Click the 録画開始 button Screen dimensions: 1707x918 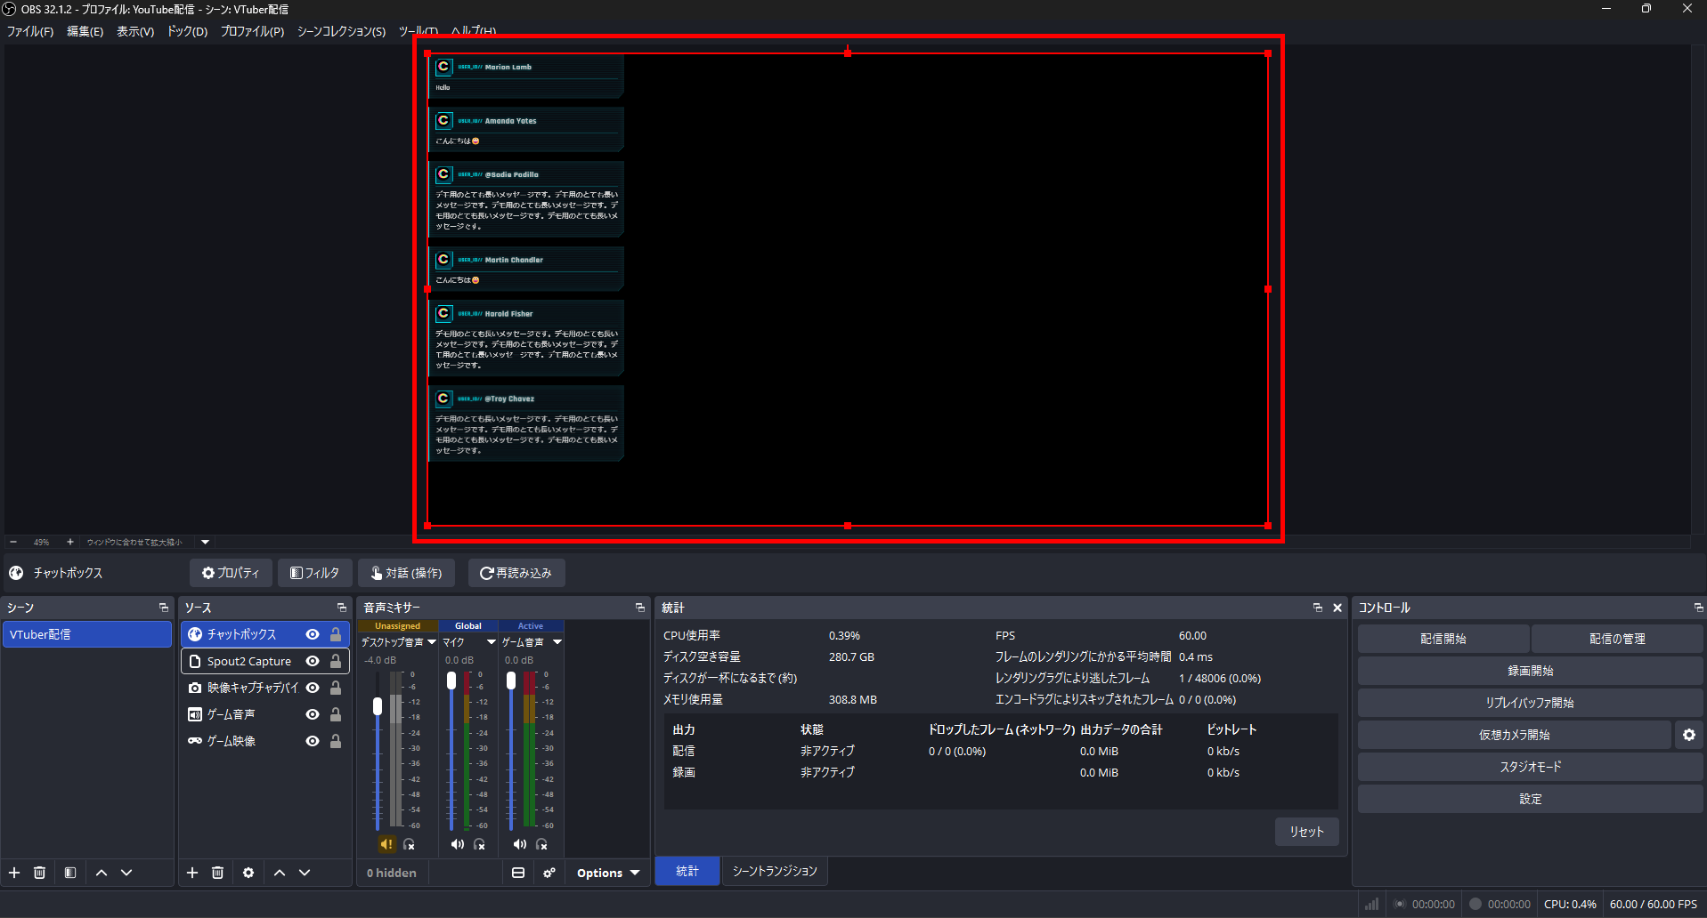(1531, 671)
